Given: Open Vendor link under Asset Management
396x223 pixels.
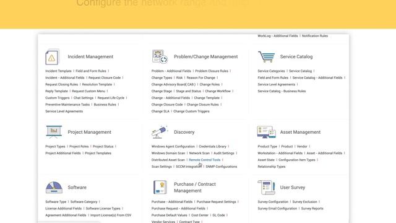Looking at the screenshot, I should tap(302, 146).
